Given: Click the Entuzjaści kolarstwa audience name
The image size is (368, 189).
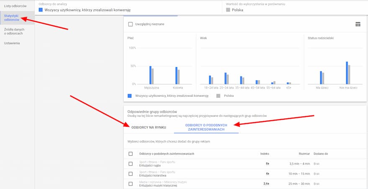Looking at the screenshot, I should (x=153, y=176).
